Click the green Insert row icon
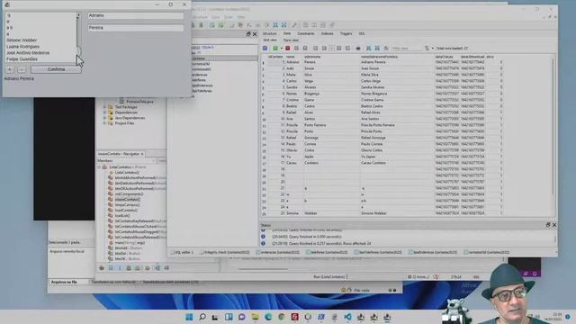The width and height of the screenshot is (576, 324). click(x=275, y=48)
